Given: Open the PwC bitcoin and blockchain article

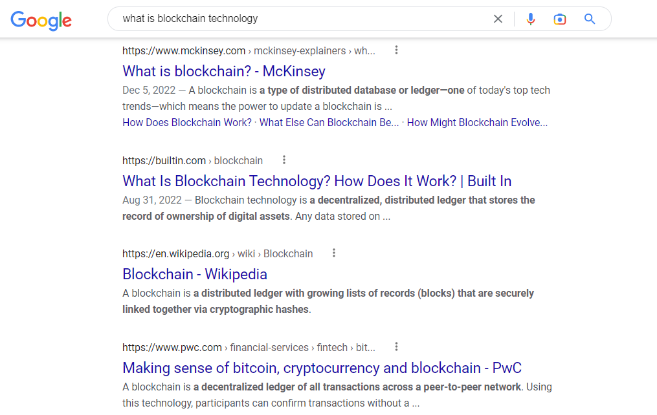Looking at the screenshot, I should (x=321, y=367).
